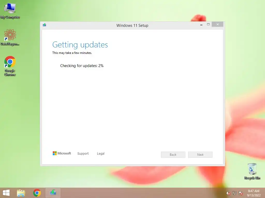Click the 'Getting updates' heading

click(x=80, y=45)
